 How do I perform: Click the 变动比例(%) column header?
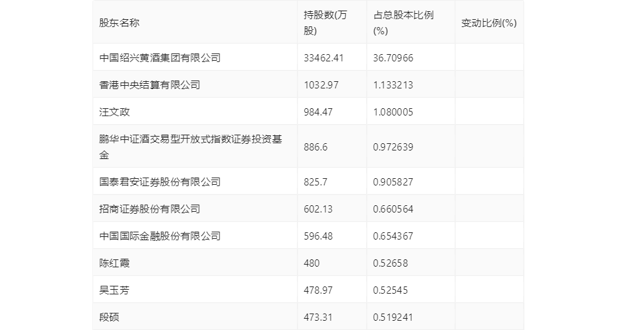click(489, 23)
